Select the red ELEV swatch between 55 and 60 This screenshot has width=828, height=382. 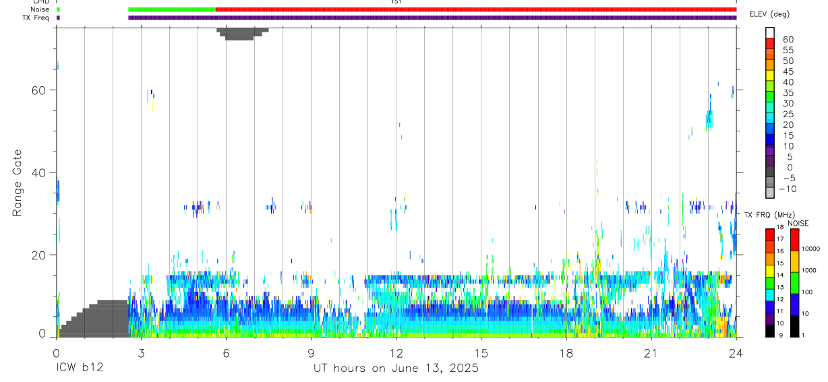point(769,42)
